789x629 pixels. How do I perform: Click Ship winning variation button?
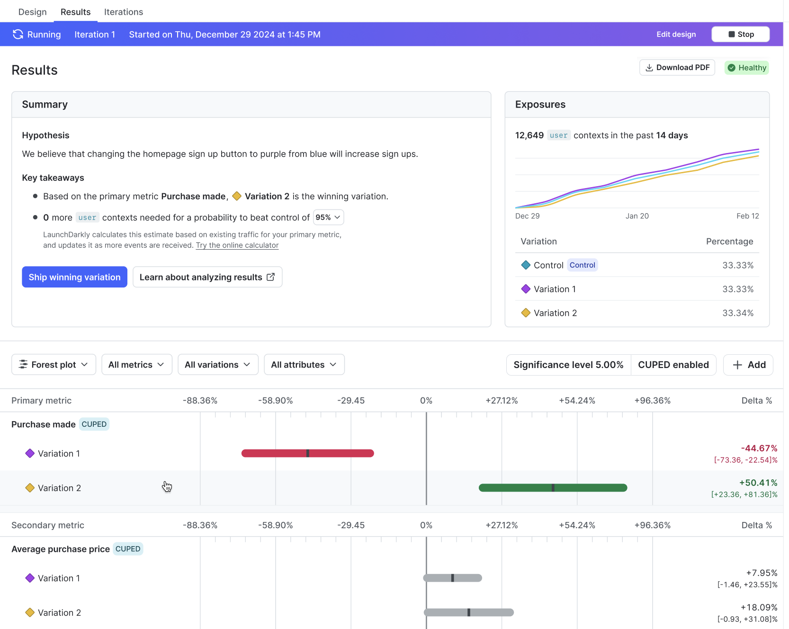[74, 277]
